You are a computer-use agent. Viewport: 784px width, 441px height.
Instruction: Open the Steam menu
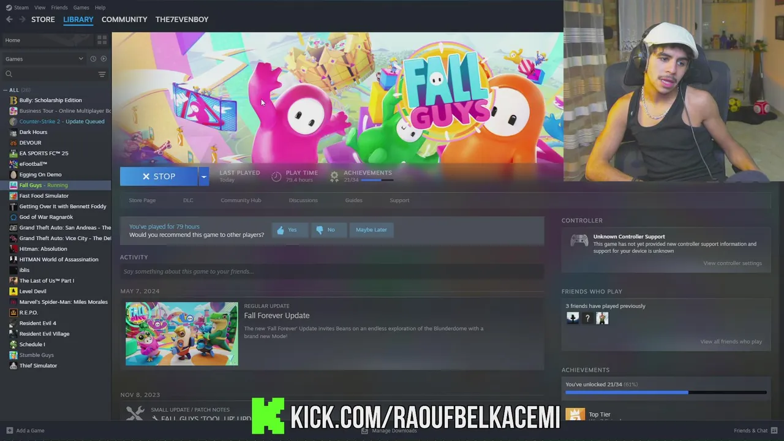coord(21,7)
